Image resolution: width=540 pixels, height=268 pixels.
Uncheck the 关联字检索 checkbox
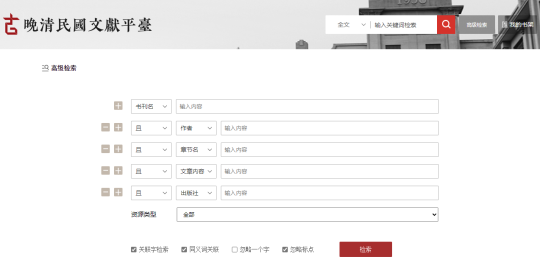134,249
